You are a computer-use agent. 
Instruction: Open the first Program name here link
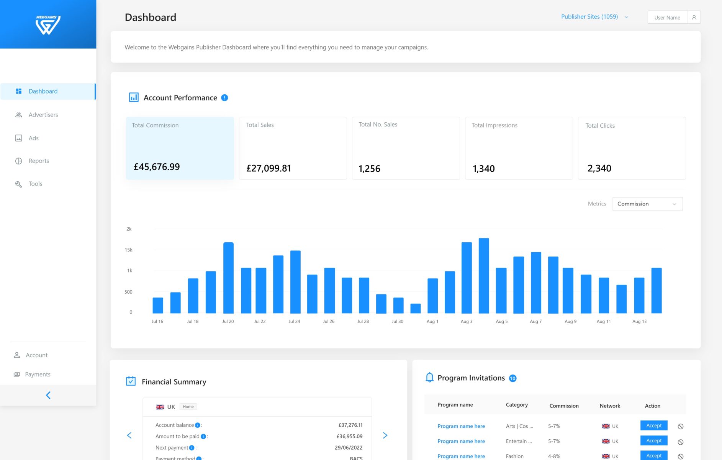pyautogui.click(x=461, y=426)
